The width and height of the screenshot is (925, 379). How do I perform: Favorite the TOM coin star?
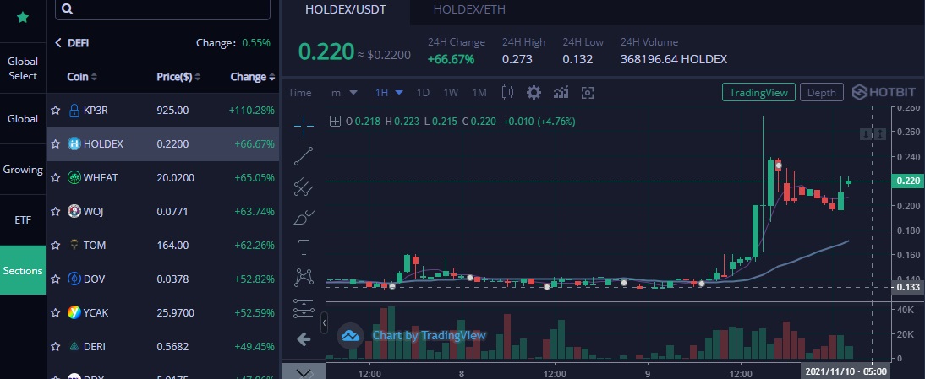pos(56,245)
